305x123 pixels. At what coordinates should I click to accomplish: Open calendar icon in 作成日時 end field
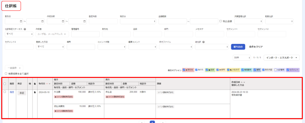(85, 21)
